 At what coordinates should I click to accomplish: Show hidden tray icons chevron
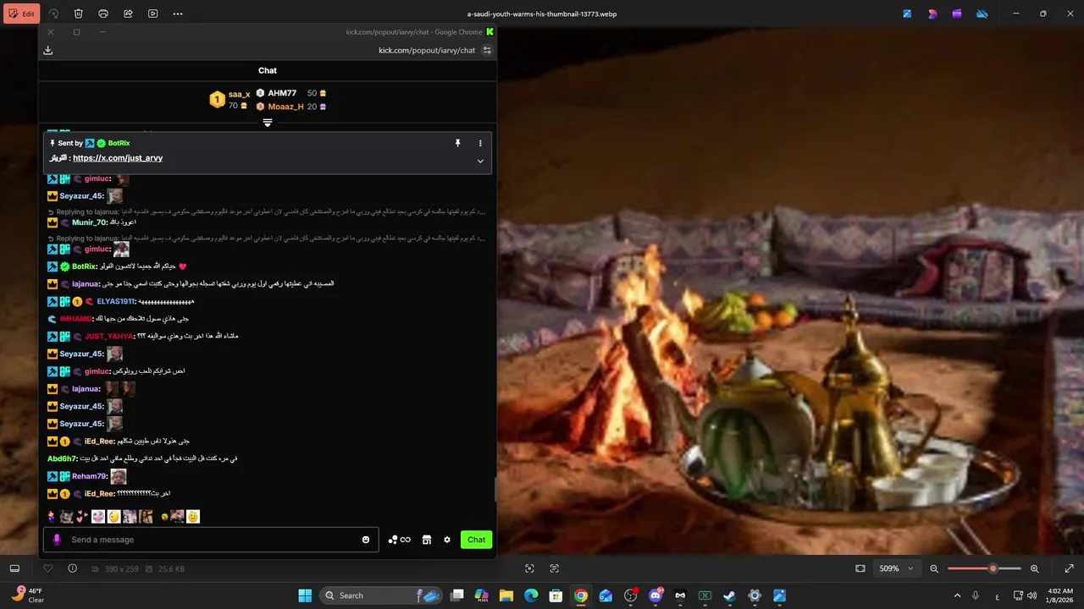(958, 595)
